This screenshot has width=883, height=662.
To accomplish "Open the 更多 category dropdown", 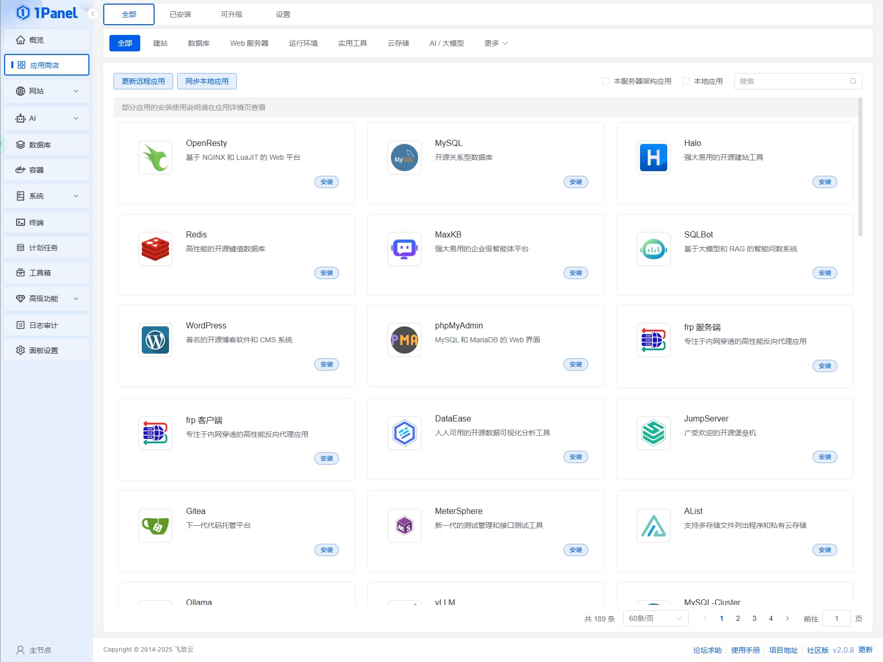I will (496, 43).
